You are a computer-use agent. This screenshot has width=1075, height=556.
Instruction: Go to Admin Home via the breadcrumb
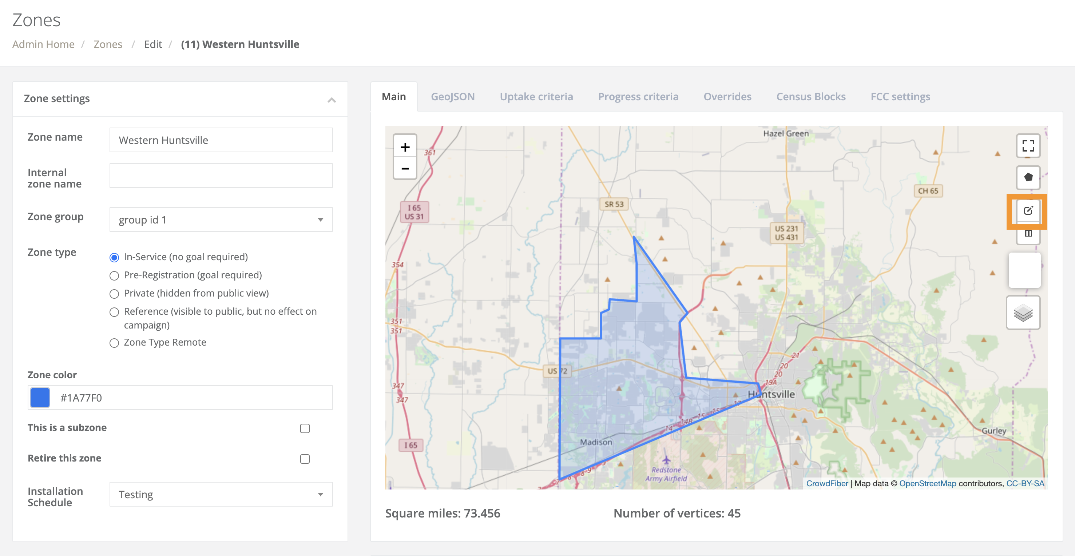43,44
